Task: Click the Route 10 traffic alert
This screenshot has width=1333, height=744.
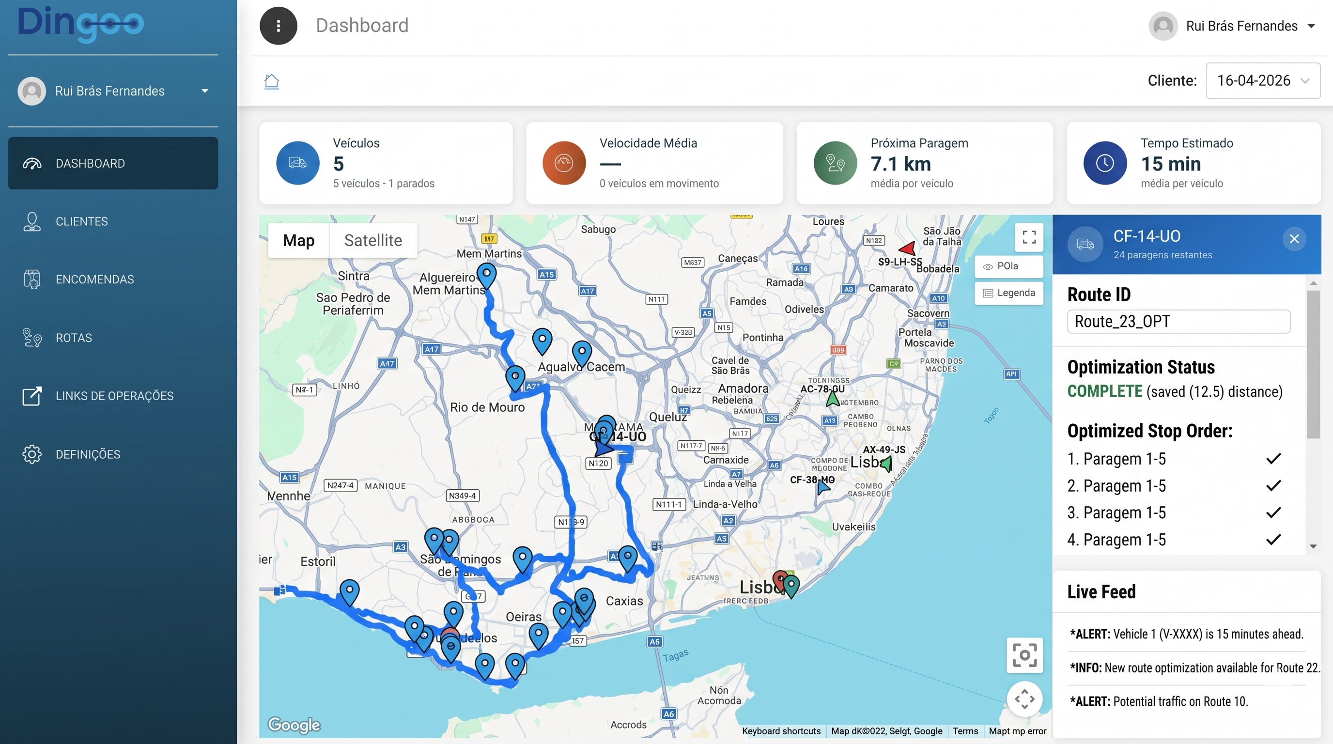Action: pos(1159,701)
